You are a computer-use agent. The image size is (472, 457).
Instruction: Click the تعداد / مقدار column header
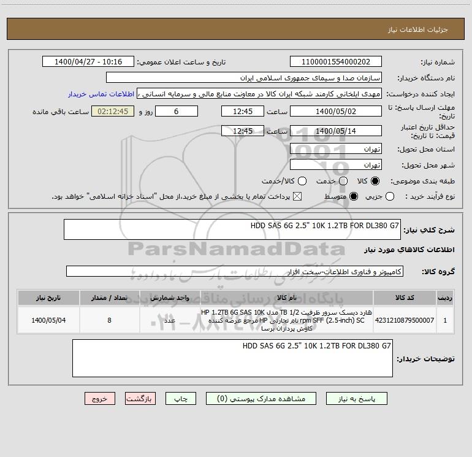tap(109, 298)
